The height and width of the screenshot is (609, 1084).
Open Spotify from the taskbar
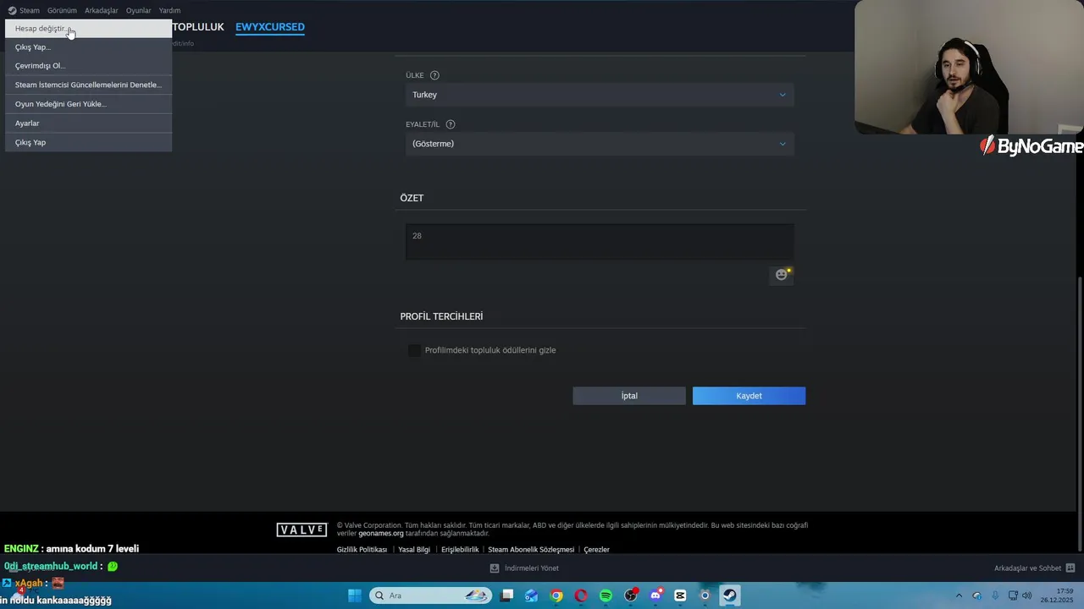606,595
